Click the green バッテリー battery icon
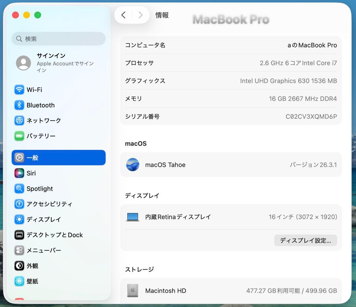The width and height of the screenshot is (356, 307). 19,136
